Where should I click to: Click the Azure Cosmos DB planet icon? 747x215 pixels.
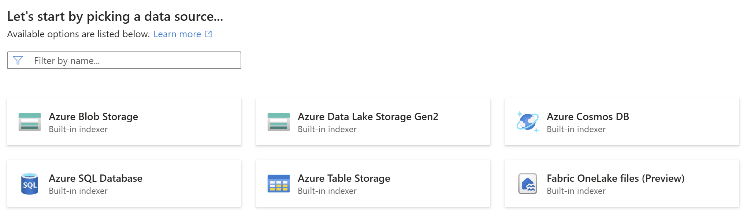pos(528,122)
